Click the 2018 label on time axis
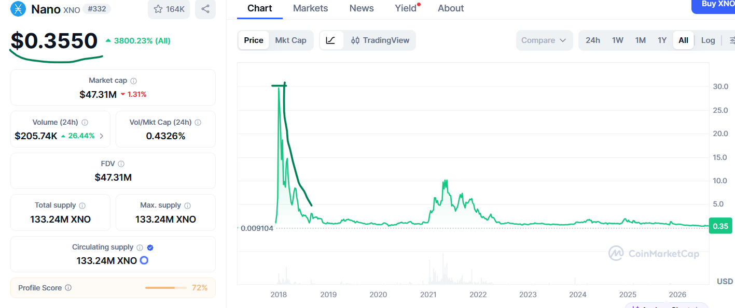The width and height of the screenshot is (735, 308). (279, 295)
